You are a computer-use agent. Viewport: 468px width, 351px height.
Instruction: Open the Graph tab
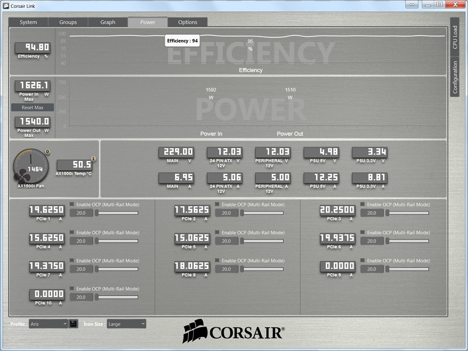108,22
